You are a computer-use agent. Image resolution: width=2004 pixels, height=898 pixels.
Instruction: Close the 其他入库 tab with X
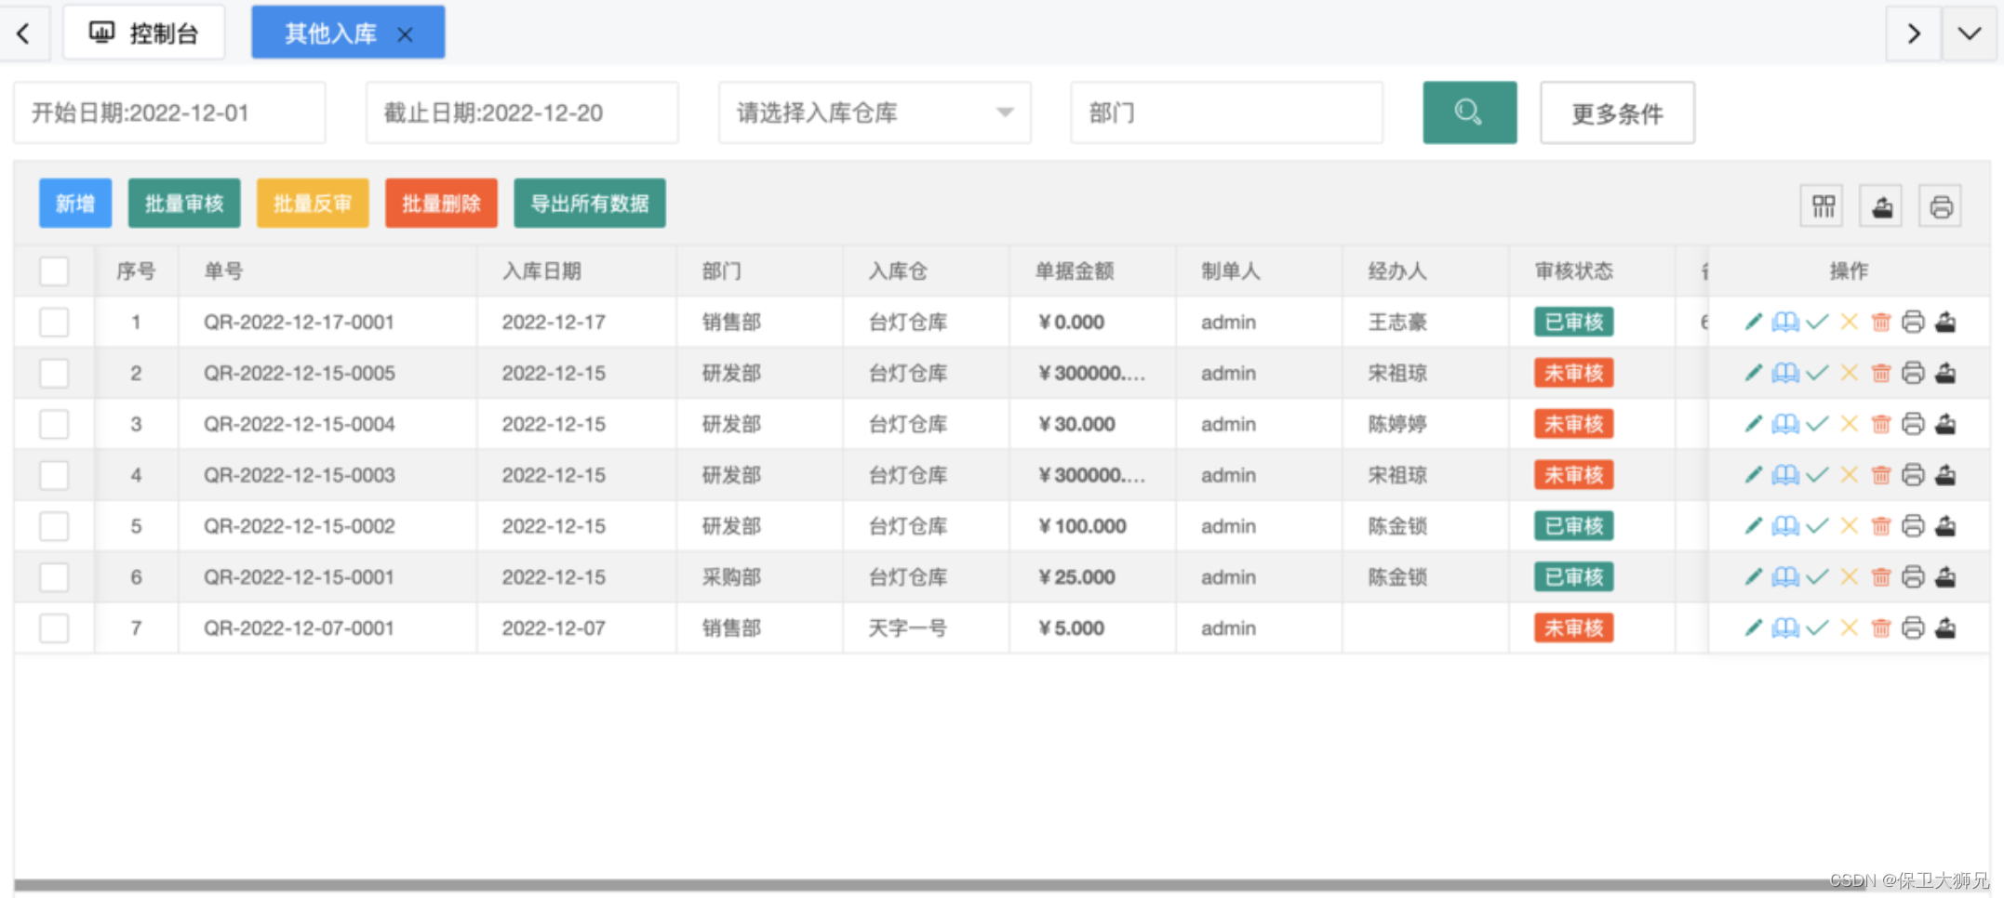(x=405, y=34)
